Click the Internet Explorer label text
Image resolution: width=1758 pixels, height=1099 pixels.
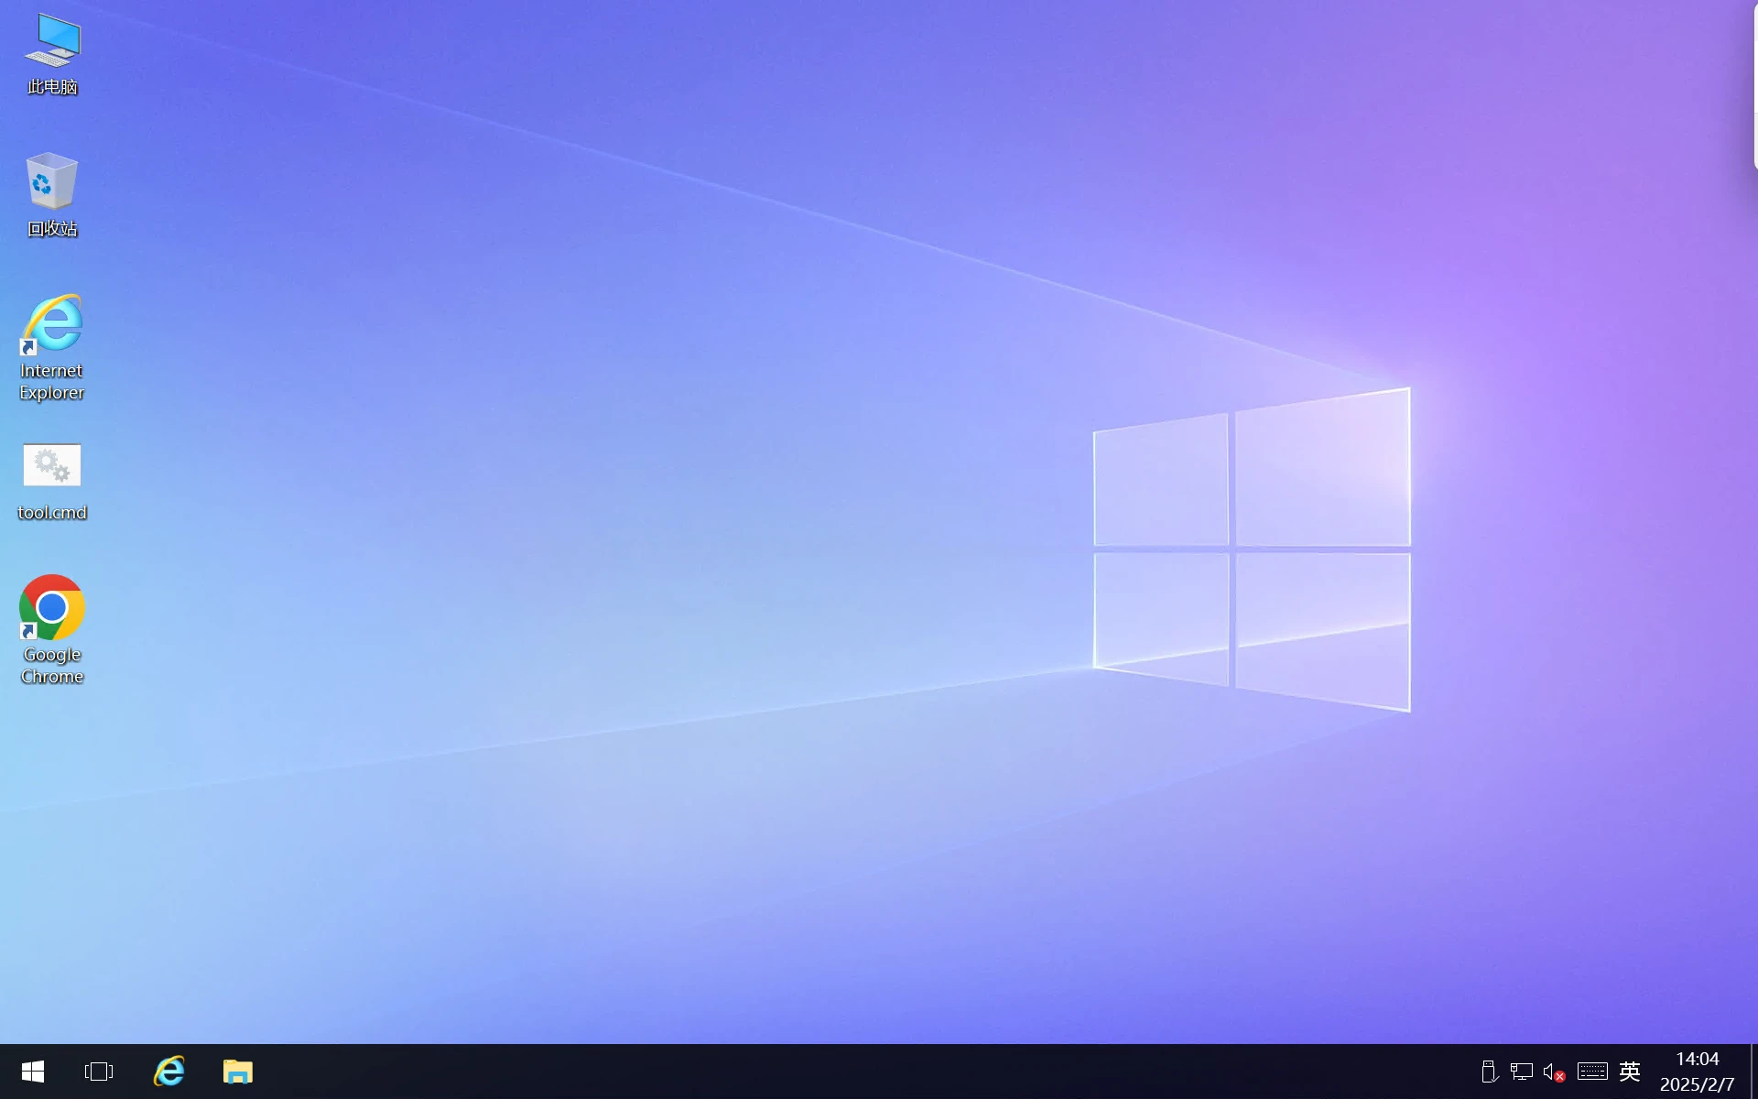tap(52, 382)
